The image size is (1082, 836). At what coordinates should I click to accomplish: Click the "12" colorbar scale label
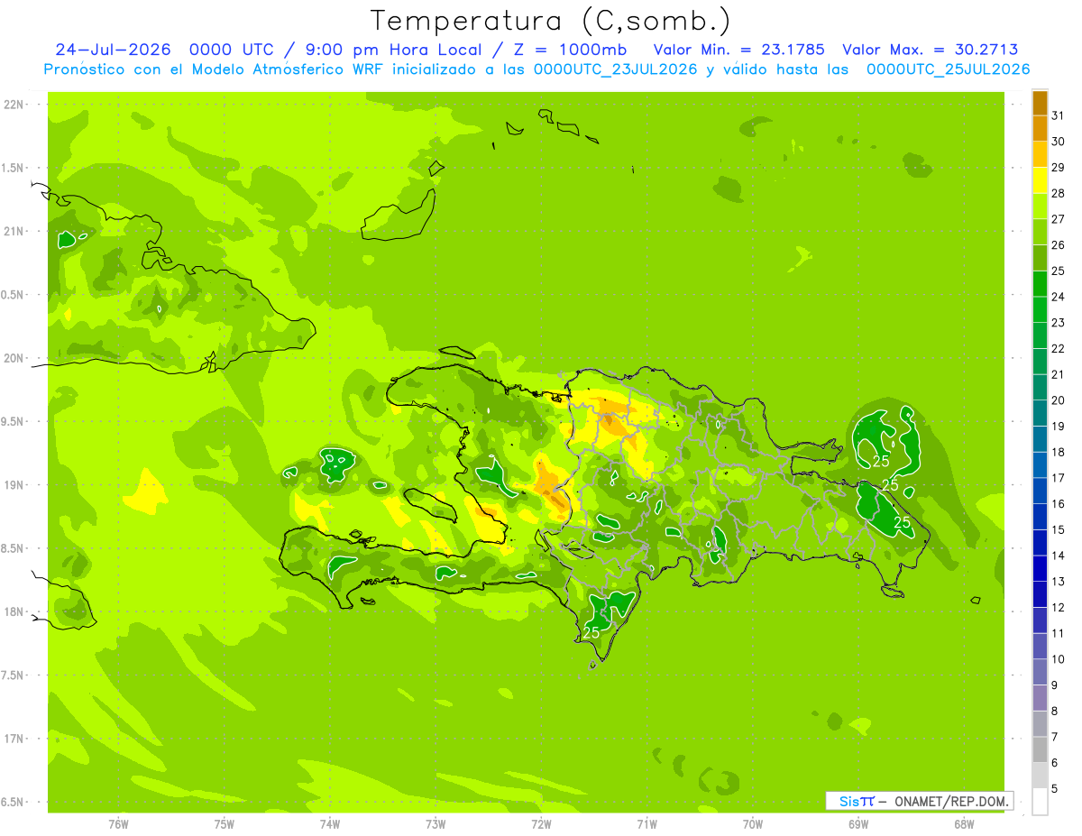click(1058, 608)
